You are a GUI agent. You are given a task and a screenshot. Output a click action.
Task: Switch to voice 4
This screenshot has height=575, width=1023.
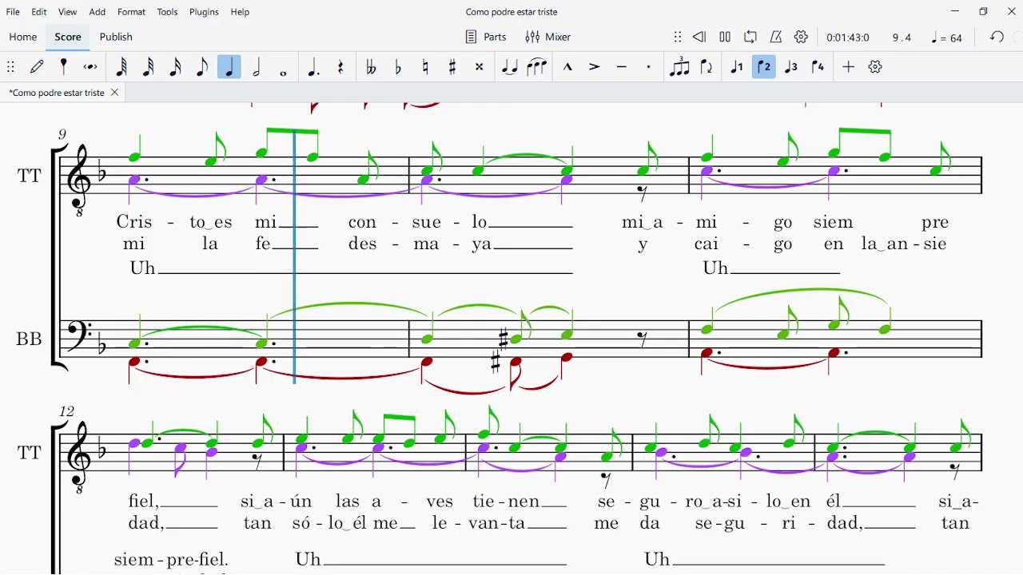[819, 68]
